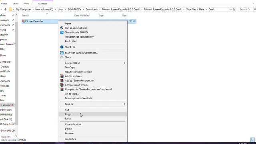Click the address bar refresh icon
The height and width of the screenshot is (144, 256).
tap(234, 10)
